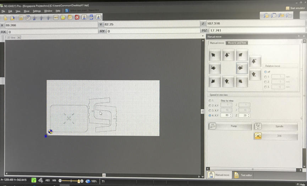Raise Z axis with the Z up arrow
Viewport: 307px width, 186px height.
click(255, 61)
